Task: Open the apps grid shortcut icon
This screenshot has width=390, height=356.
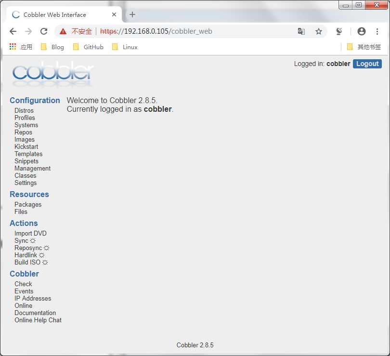Action: click(13, 47)
